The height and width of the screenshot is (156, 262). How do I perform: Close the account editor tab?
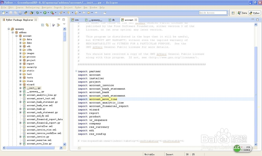point(136,20)
